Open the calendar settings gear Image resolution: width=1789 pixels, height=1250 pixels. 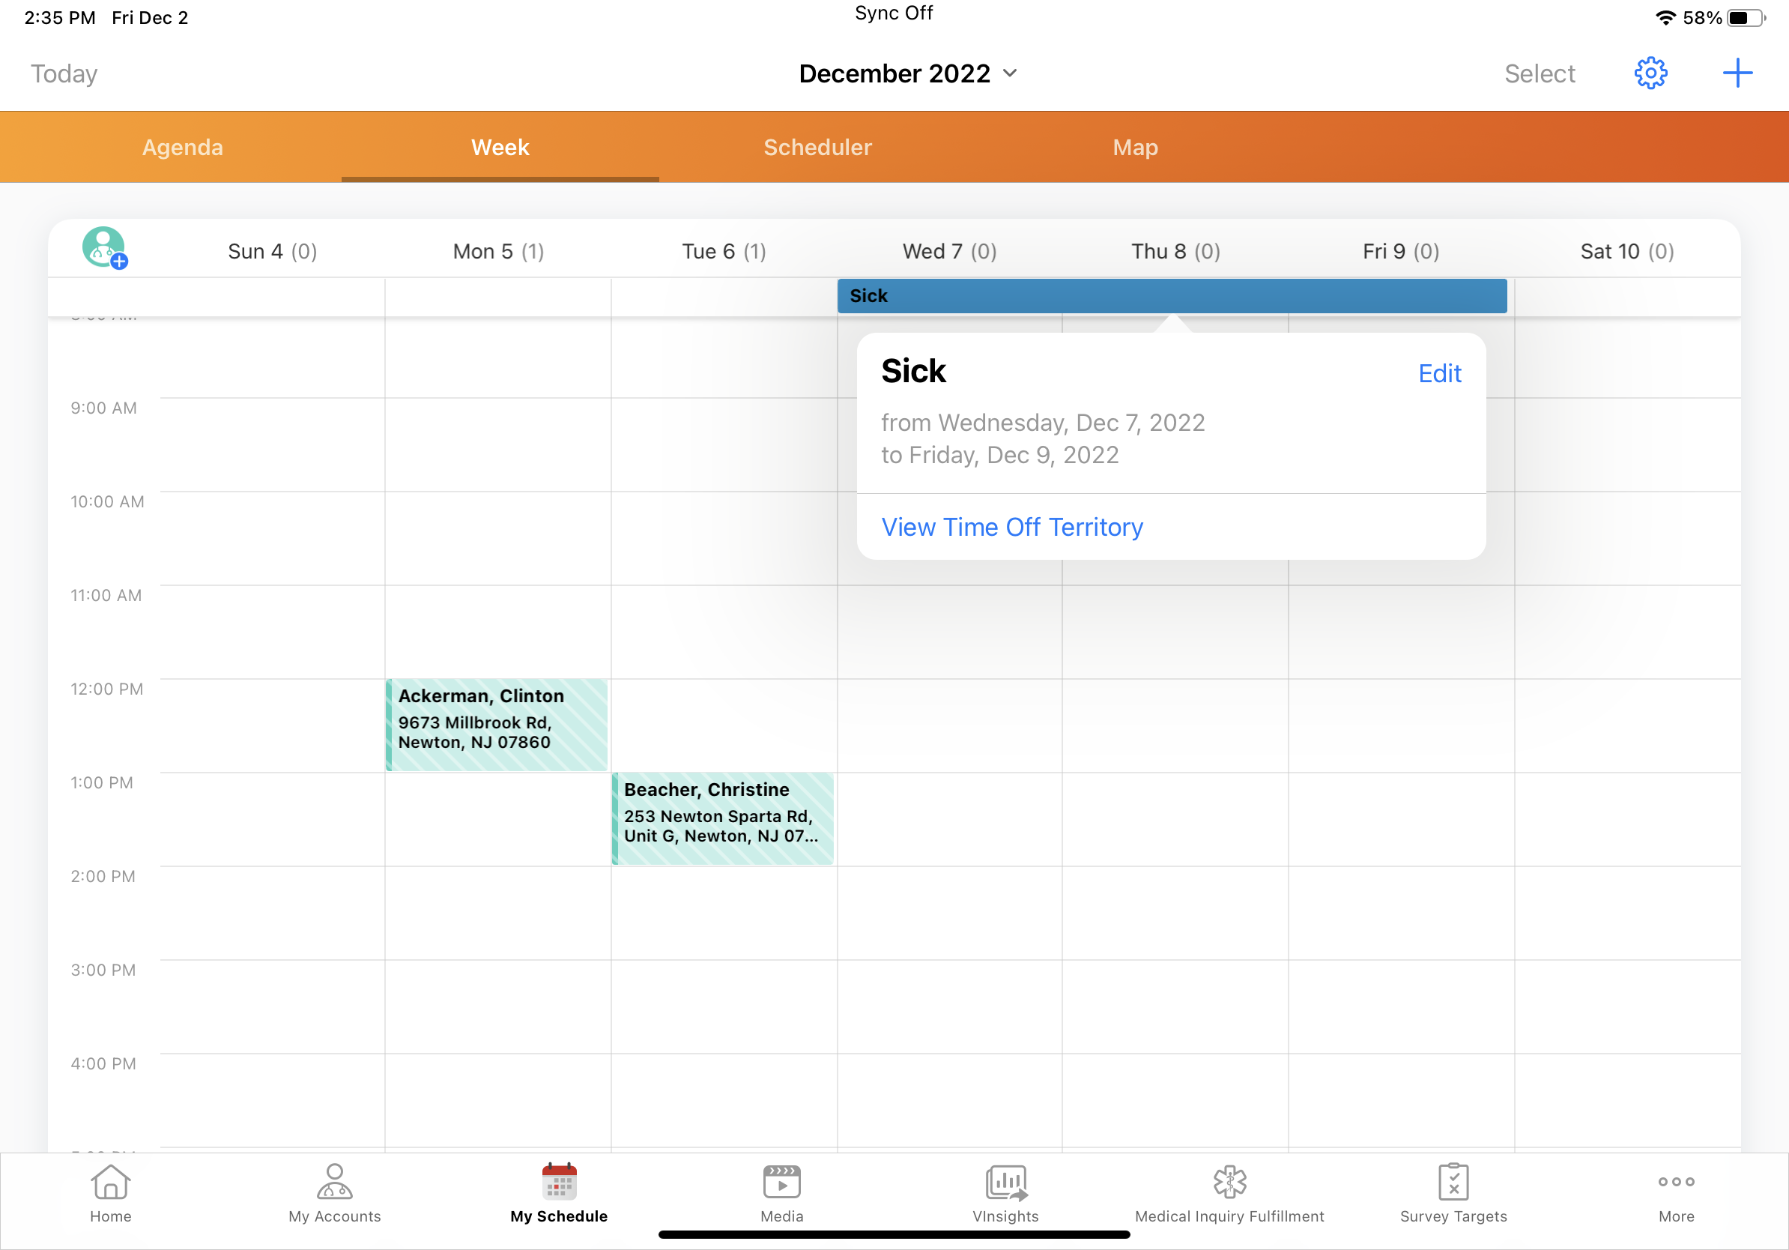(1650, 73)
